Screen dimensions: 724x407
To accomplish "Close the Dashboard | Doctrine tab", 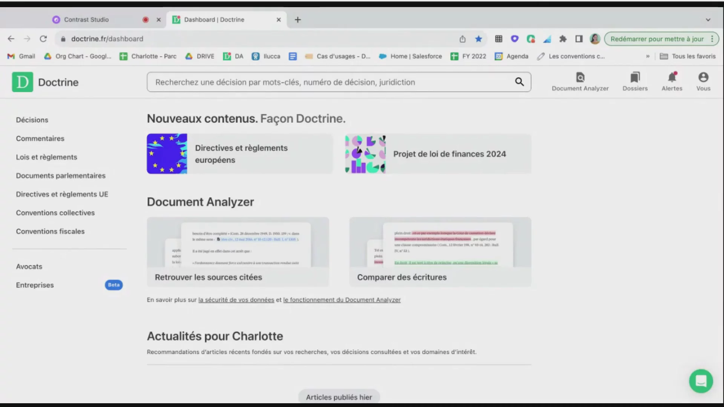I will click(x=279, y=20).
